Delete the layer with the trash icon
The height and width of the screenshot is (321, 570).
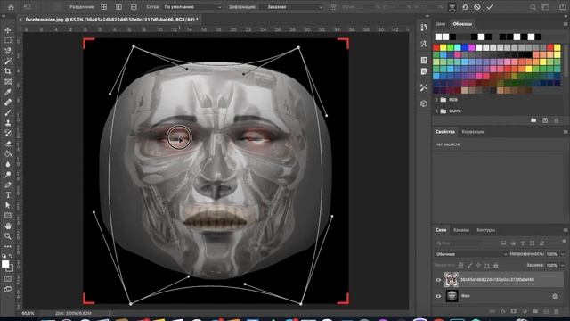coord(556,311)
